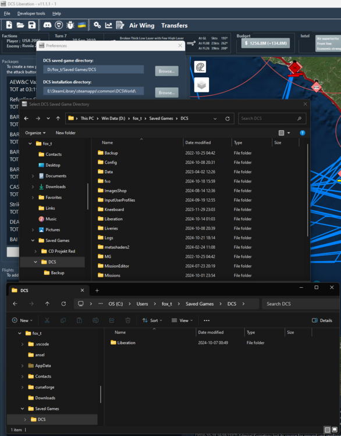
Task: Open the Help menu
Action: (x=56, y=13)
